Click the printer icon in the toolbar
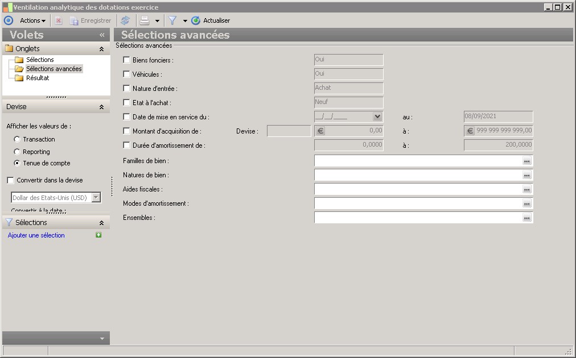 pyautogui.click(x=145, y=20)
